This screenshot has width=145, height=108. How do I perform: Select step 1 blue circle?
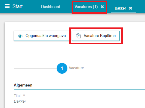coord(62,68)
